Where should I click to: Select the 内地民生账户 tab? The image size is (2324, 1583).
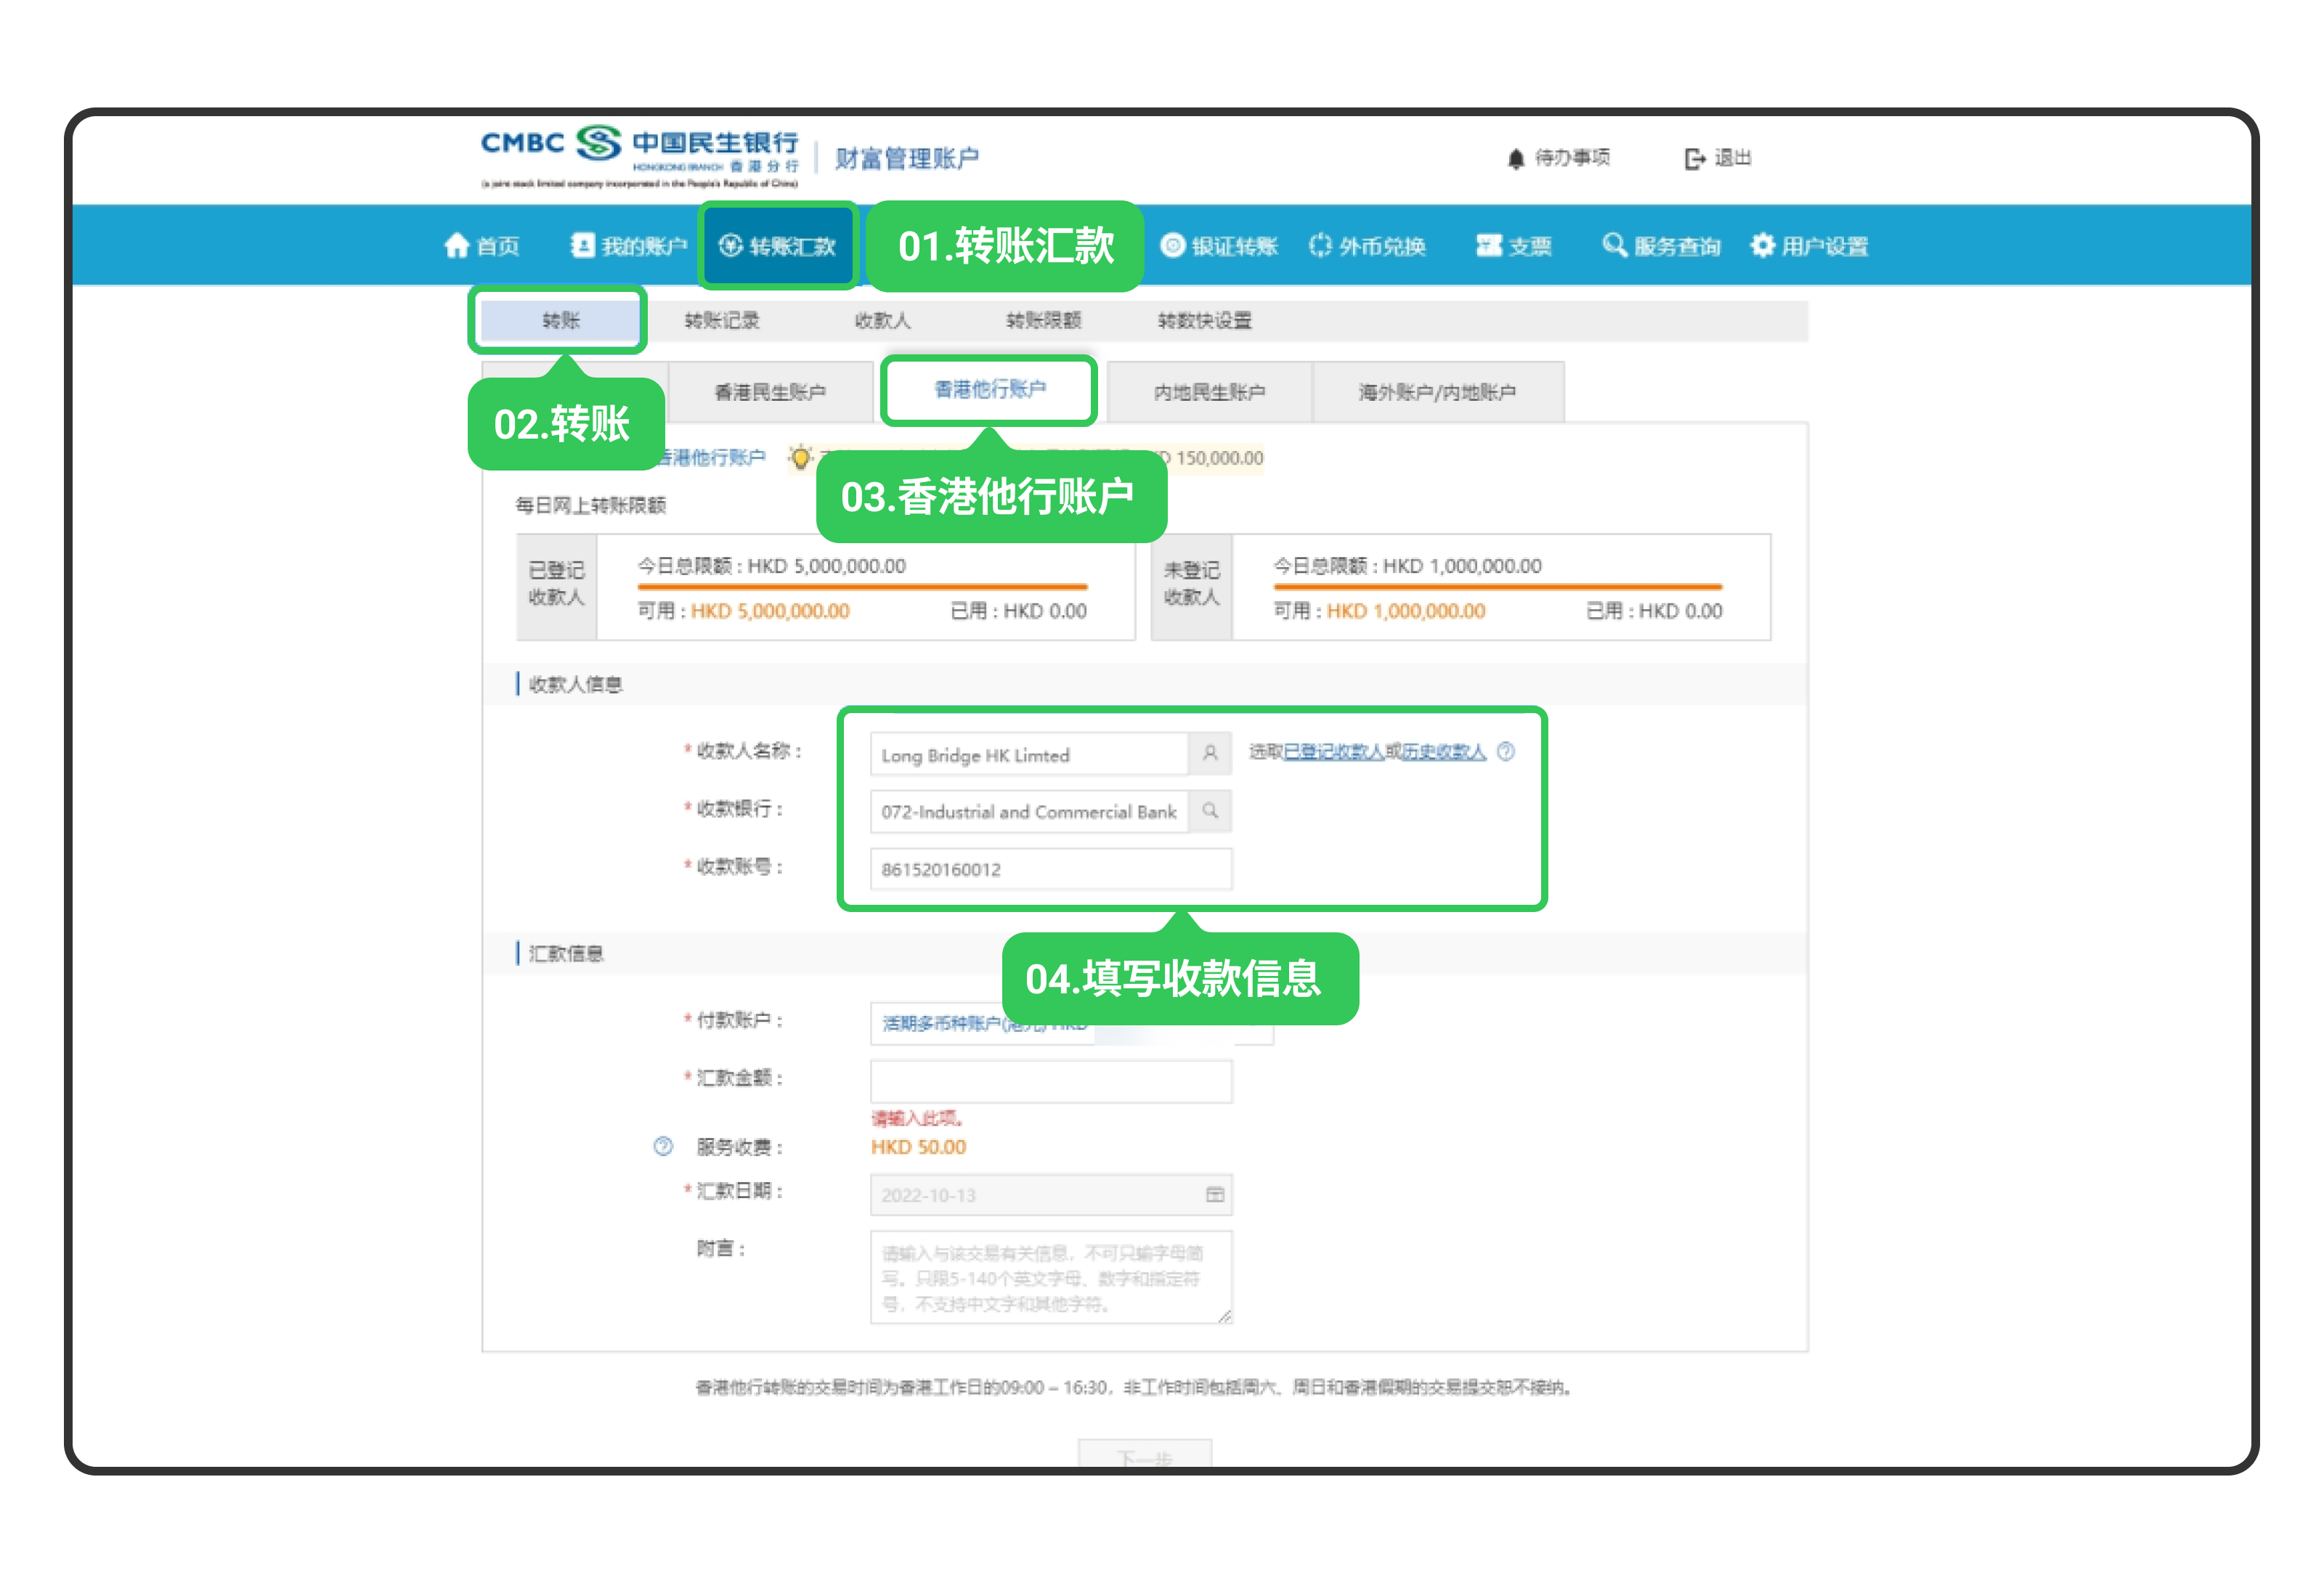click(x=1209, y=392)
